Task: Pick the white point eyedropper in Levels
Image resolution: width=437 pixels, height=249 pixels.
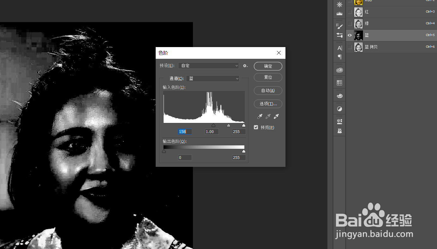Action: [x=276, y=117]
